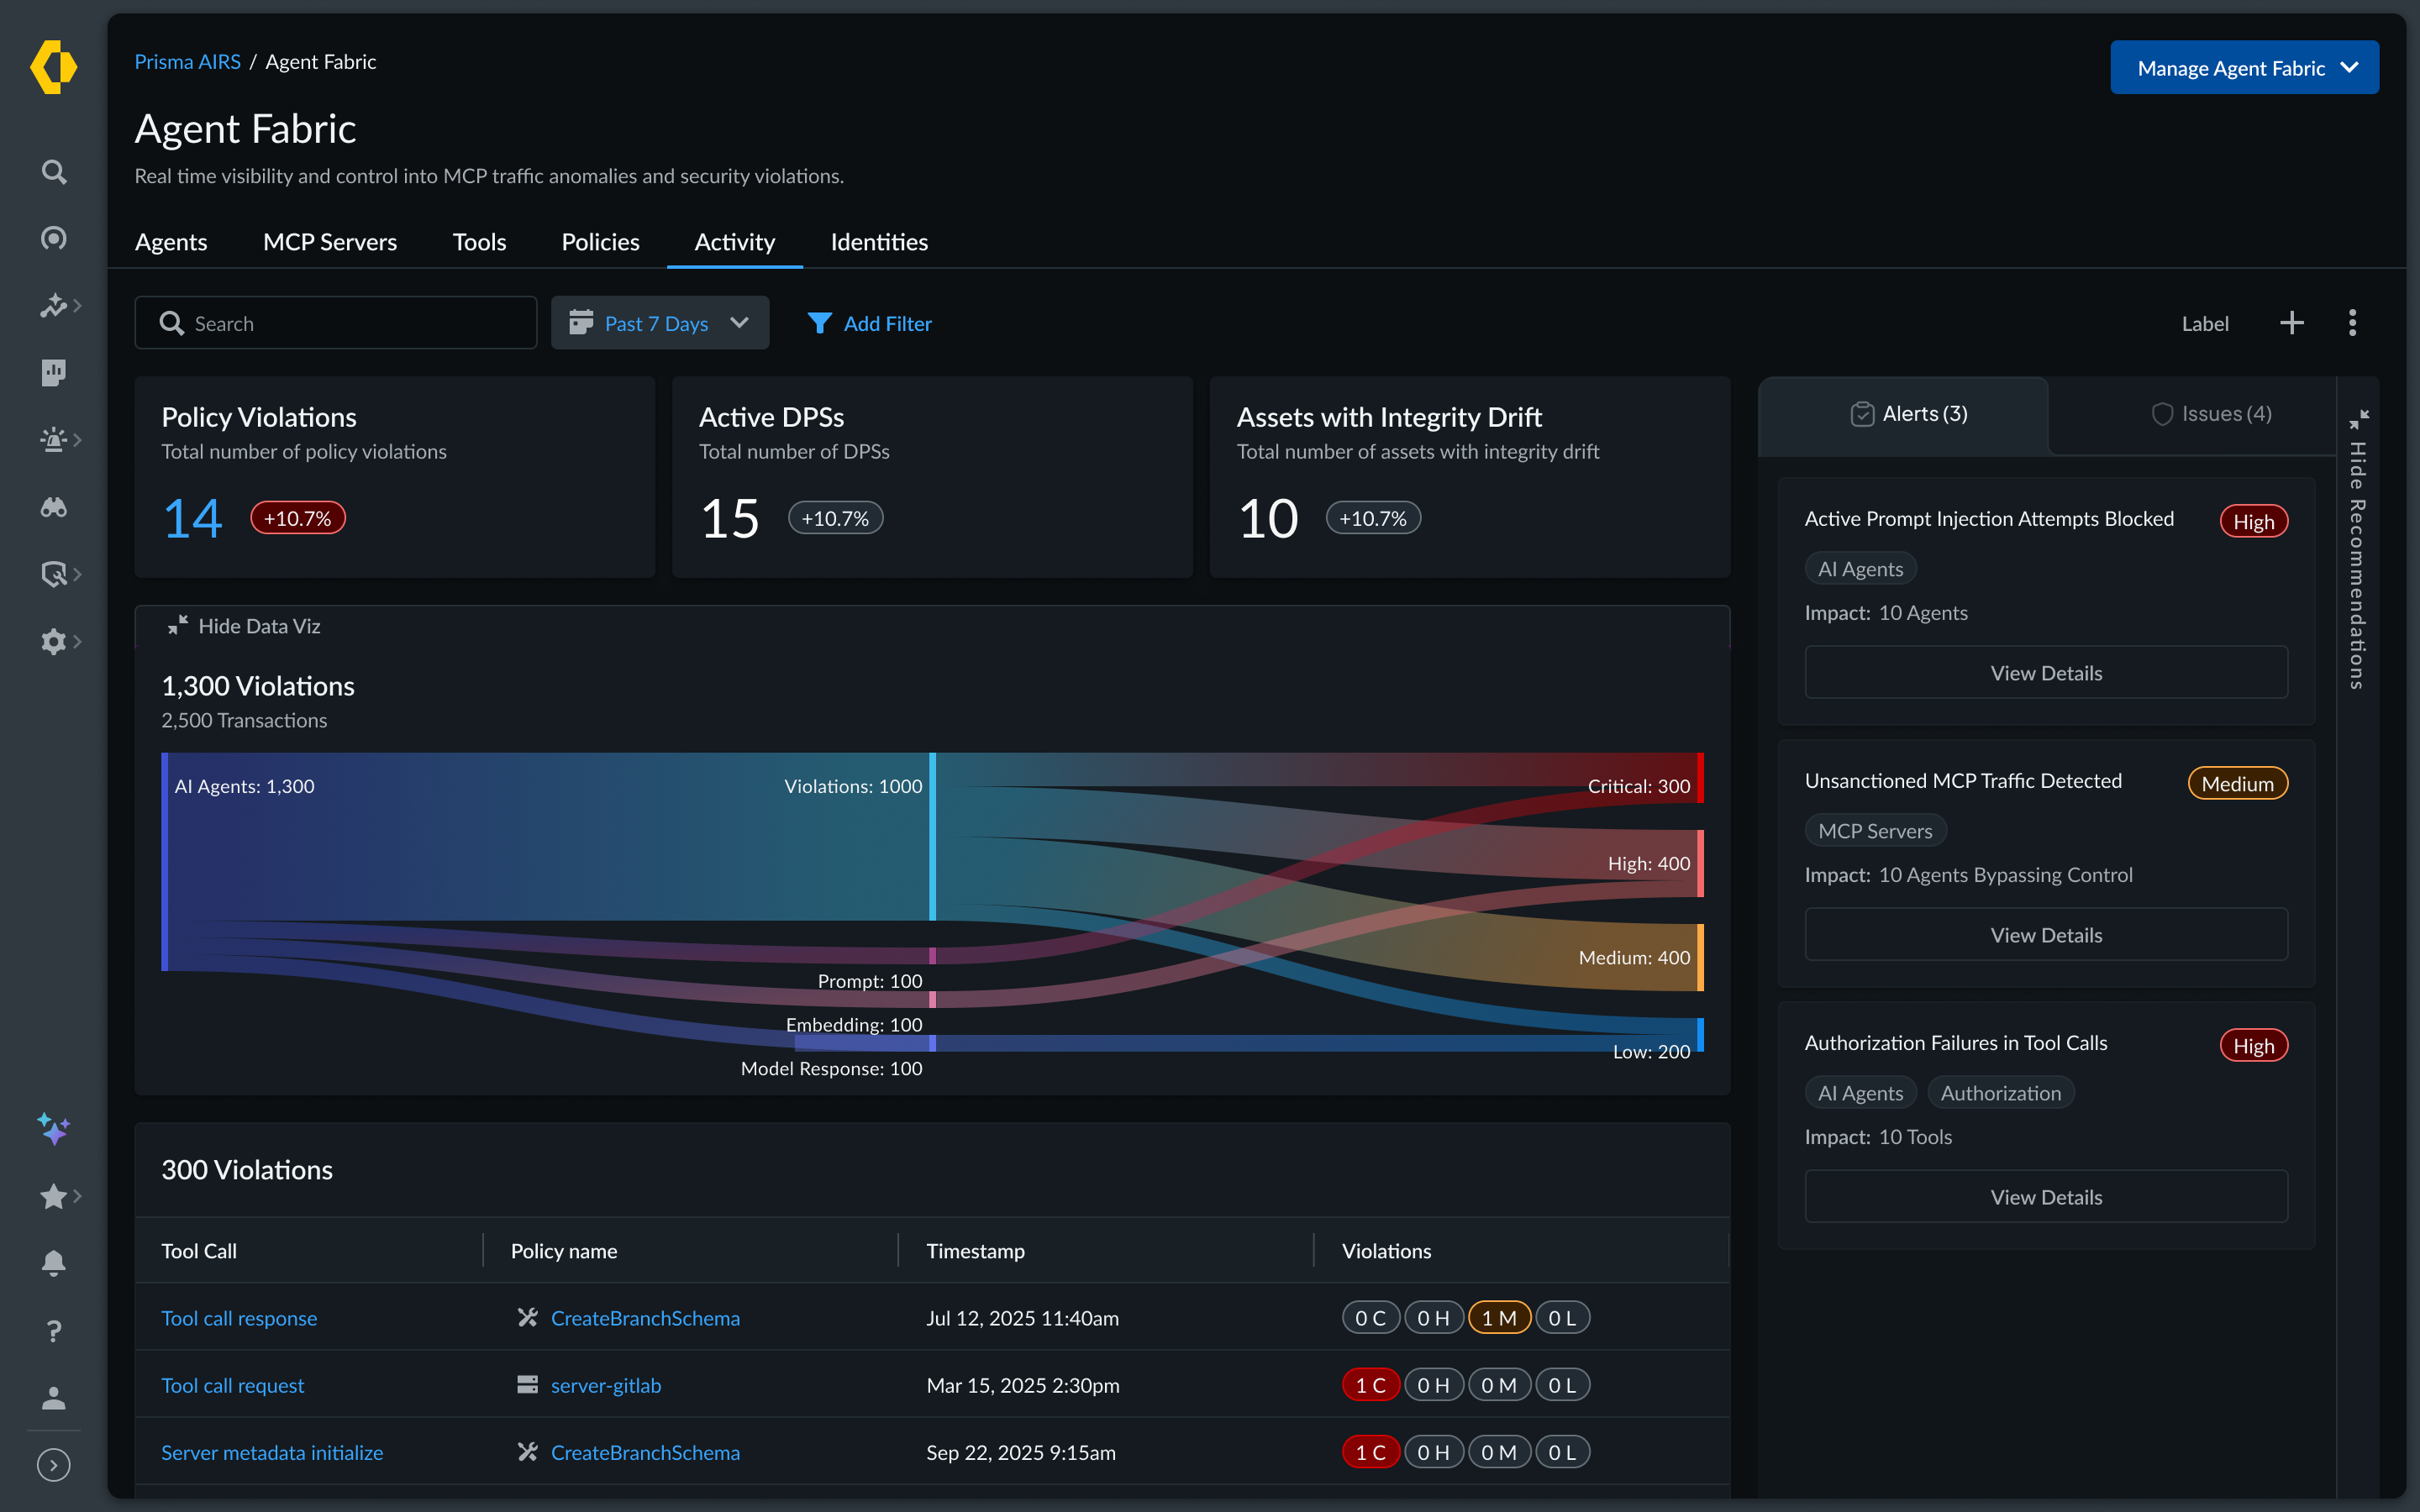
Task: Click the Policy Violations count 14
Action: (x=192, y=519)
